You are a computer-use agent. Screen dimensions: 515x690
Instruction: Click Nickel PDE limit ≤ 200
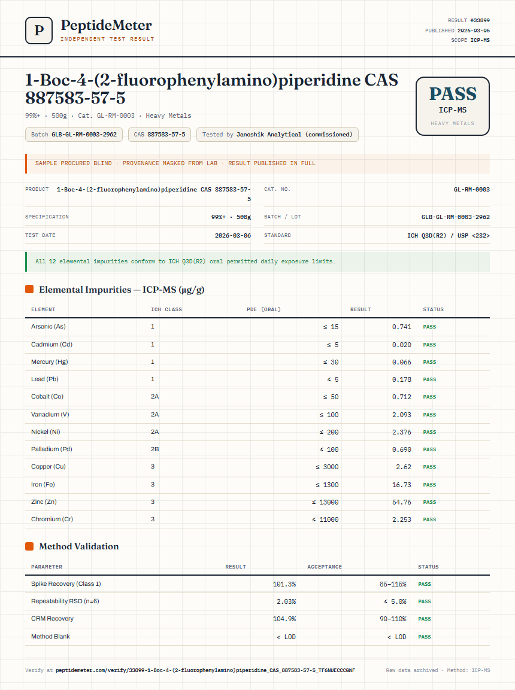pos(329,432)
